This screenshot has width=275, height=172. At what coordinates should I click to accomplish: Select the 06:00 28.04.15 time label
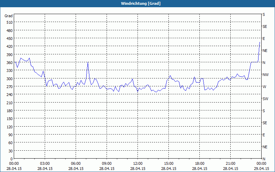(76, 166)
